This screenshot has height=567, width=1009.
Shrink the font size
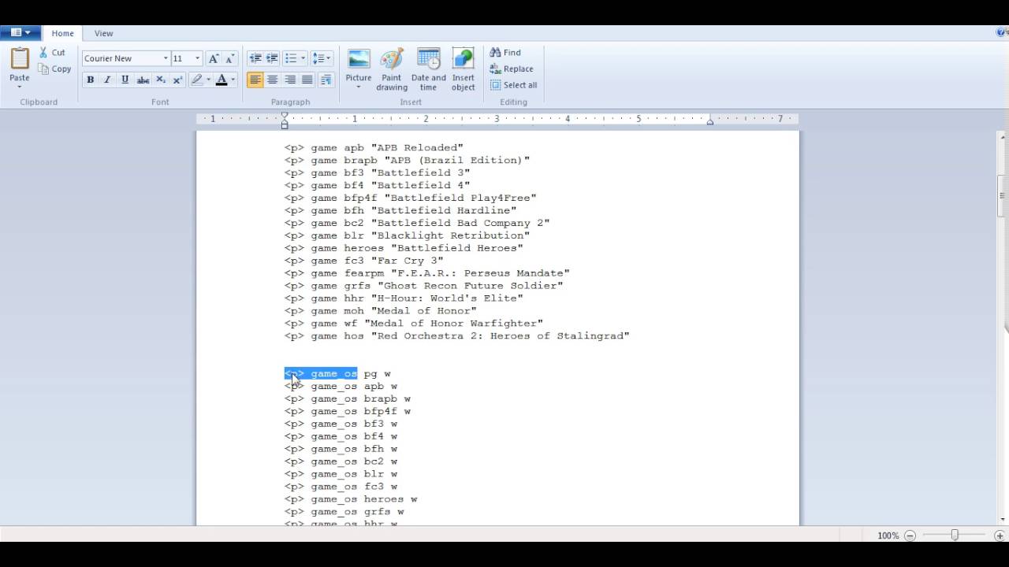tap(229, 58)
